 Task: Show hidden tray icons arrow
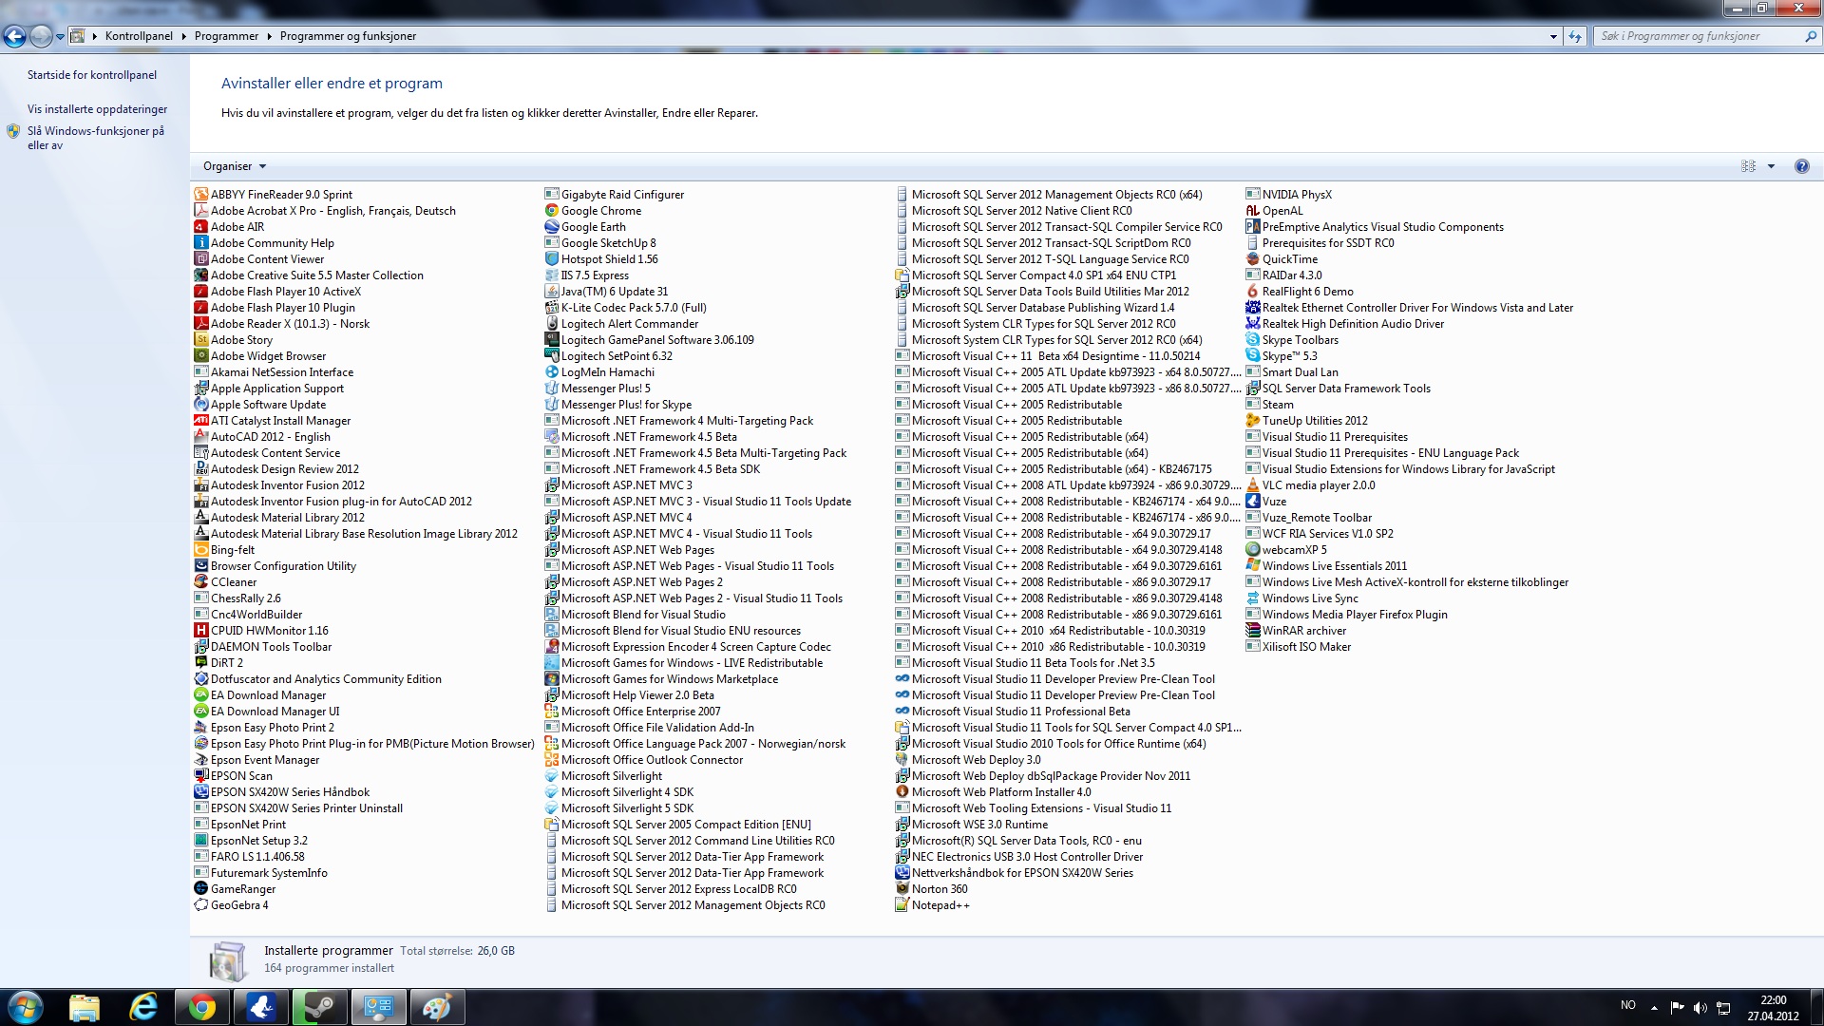click(x=1654, y=1007)
